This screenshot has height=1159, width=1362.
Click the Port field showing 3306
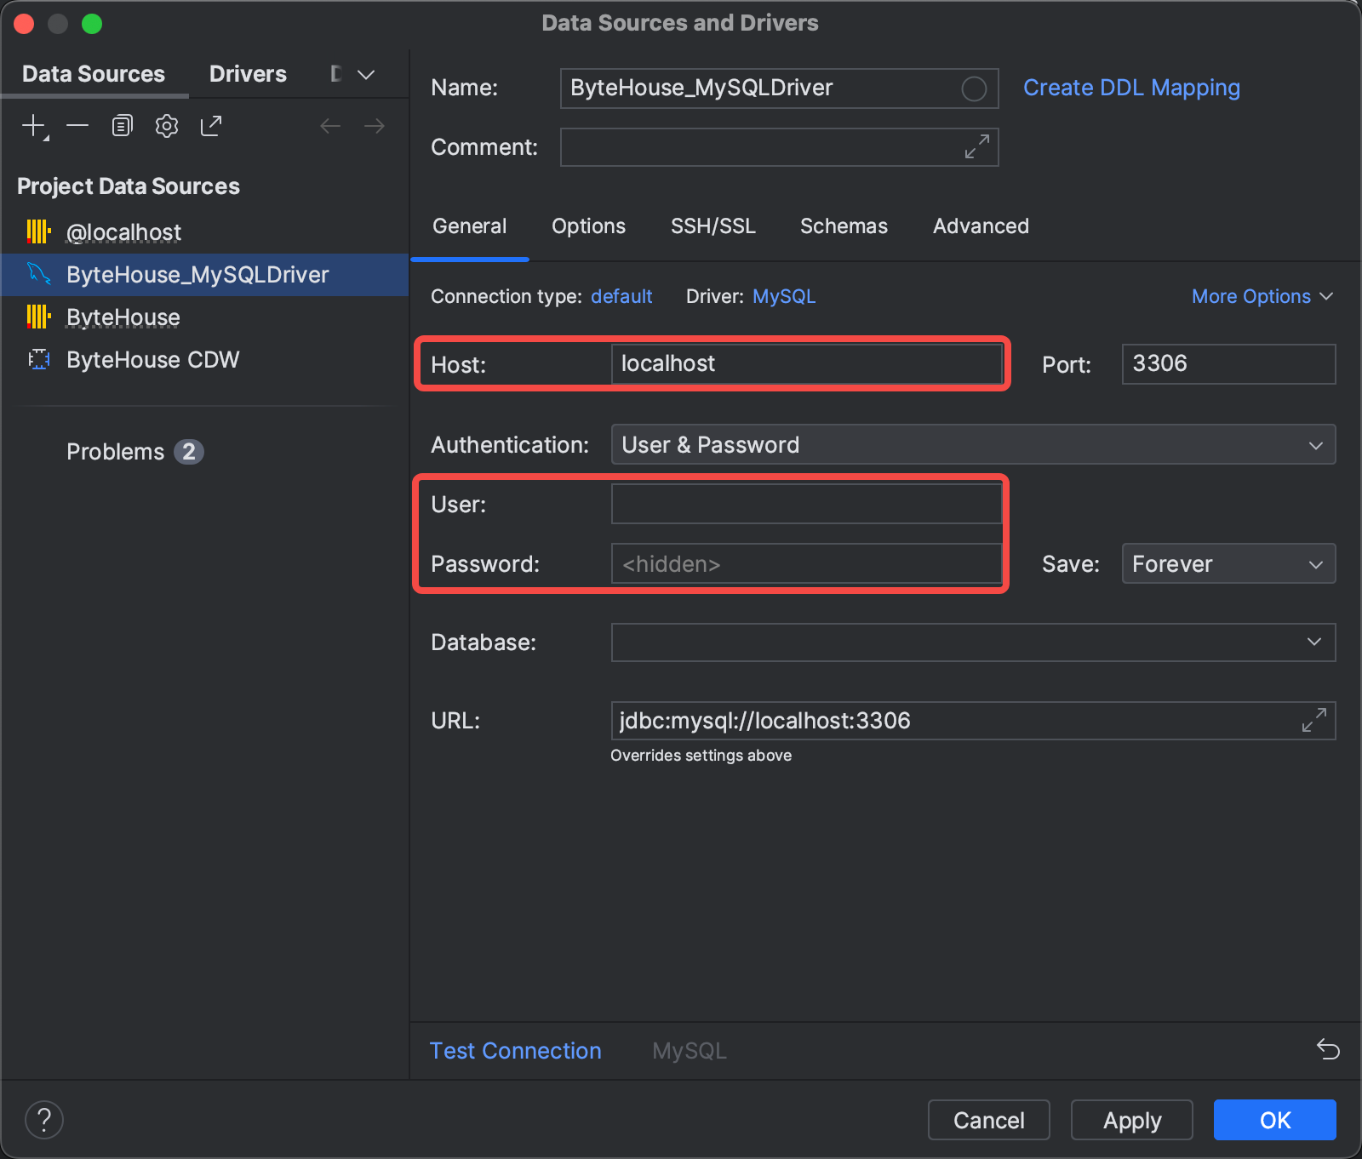pos(1228,363)
